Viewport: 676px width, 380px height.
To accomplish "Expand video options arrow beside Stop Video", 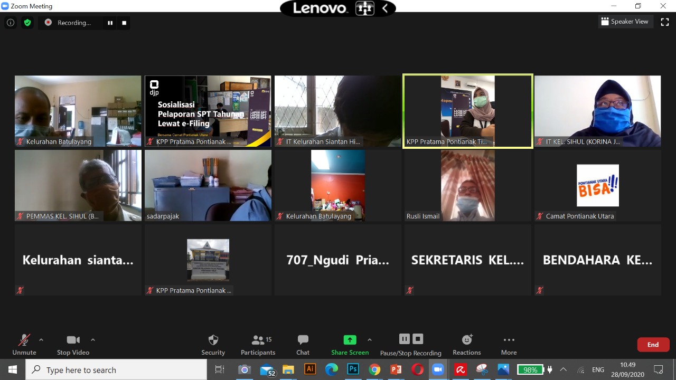I will point(93,340).
